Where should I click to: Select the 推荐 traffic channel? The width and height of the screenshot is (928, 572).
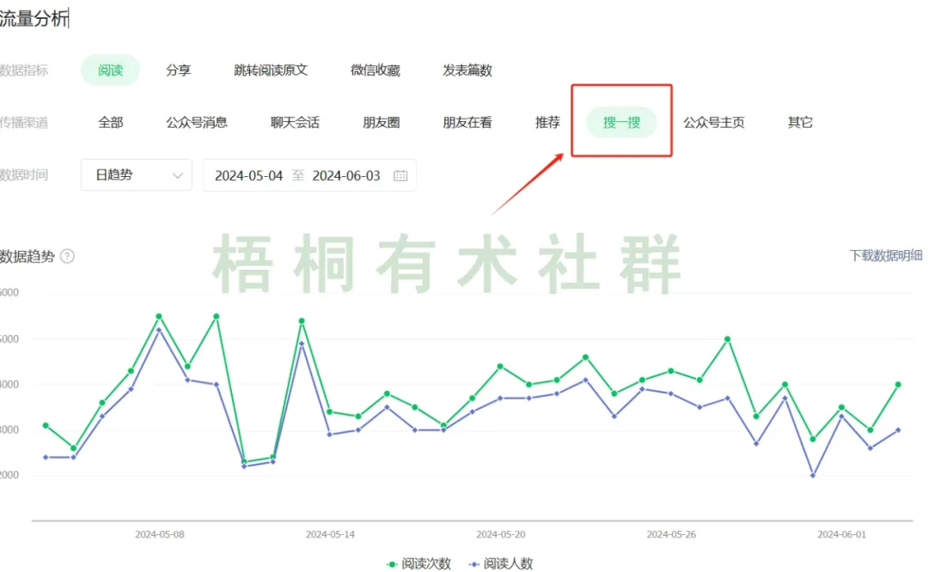pyautogui.click(x=547, y=122)
